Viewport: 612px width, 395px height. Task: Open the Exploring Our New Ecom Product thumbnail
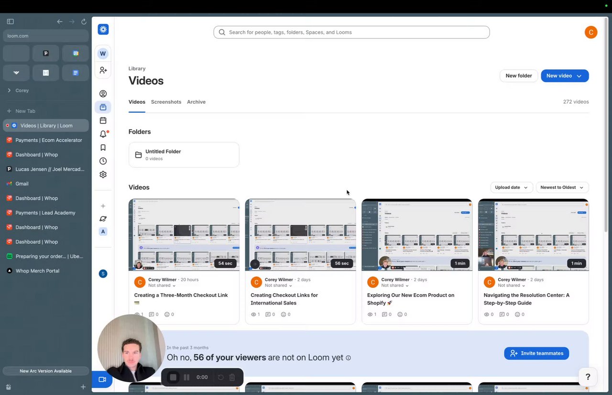tap(417, 235)
